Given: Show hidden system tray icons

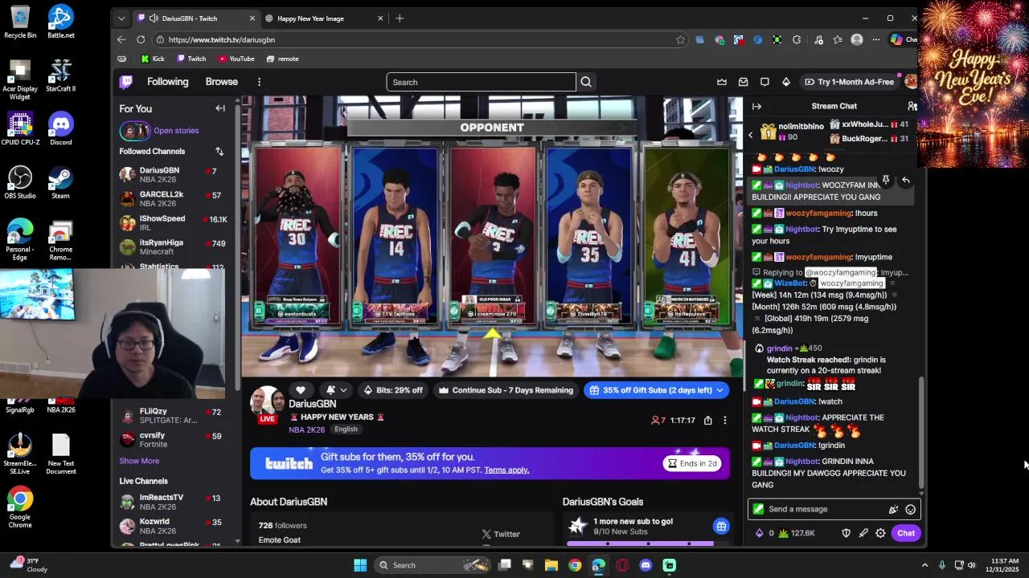Looking at the screenshot, I should [924, 565].
